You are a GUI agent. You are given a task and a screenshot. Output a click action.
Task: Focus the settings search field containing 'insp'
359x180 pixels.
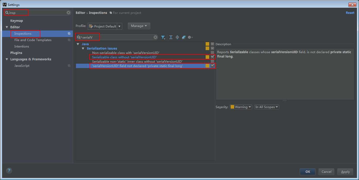37,13
